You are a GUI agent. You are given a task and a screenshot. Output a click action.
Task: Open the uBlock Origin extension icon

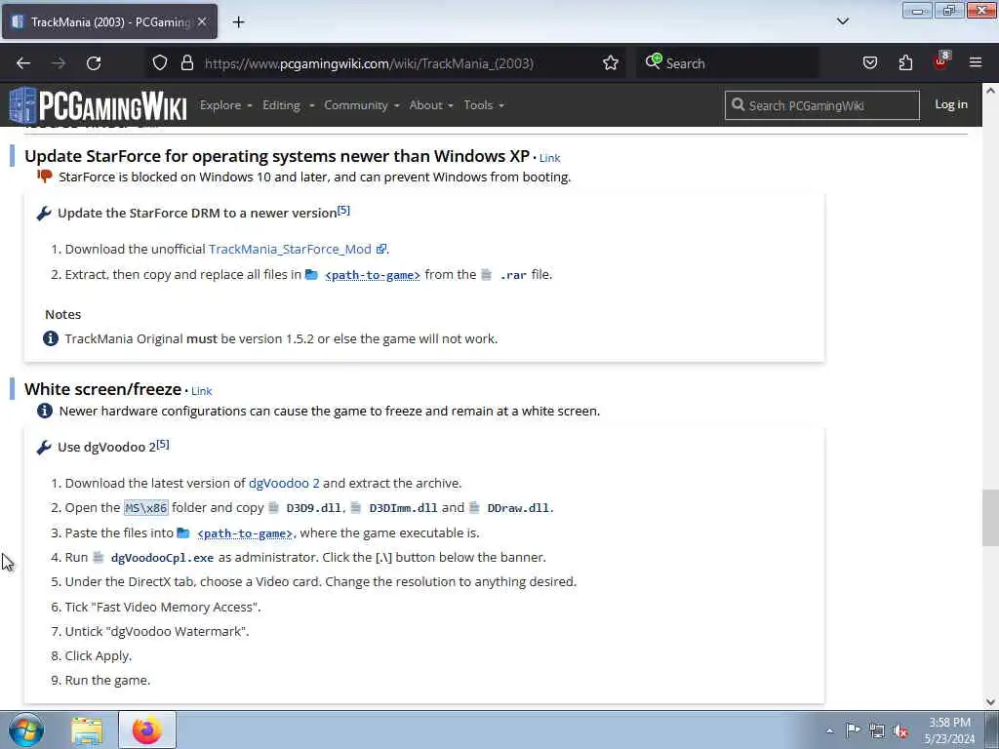click(x=941, y=61)
